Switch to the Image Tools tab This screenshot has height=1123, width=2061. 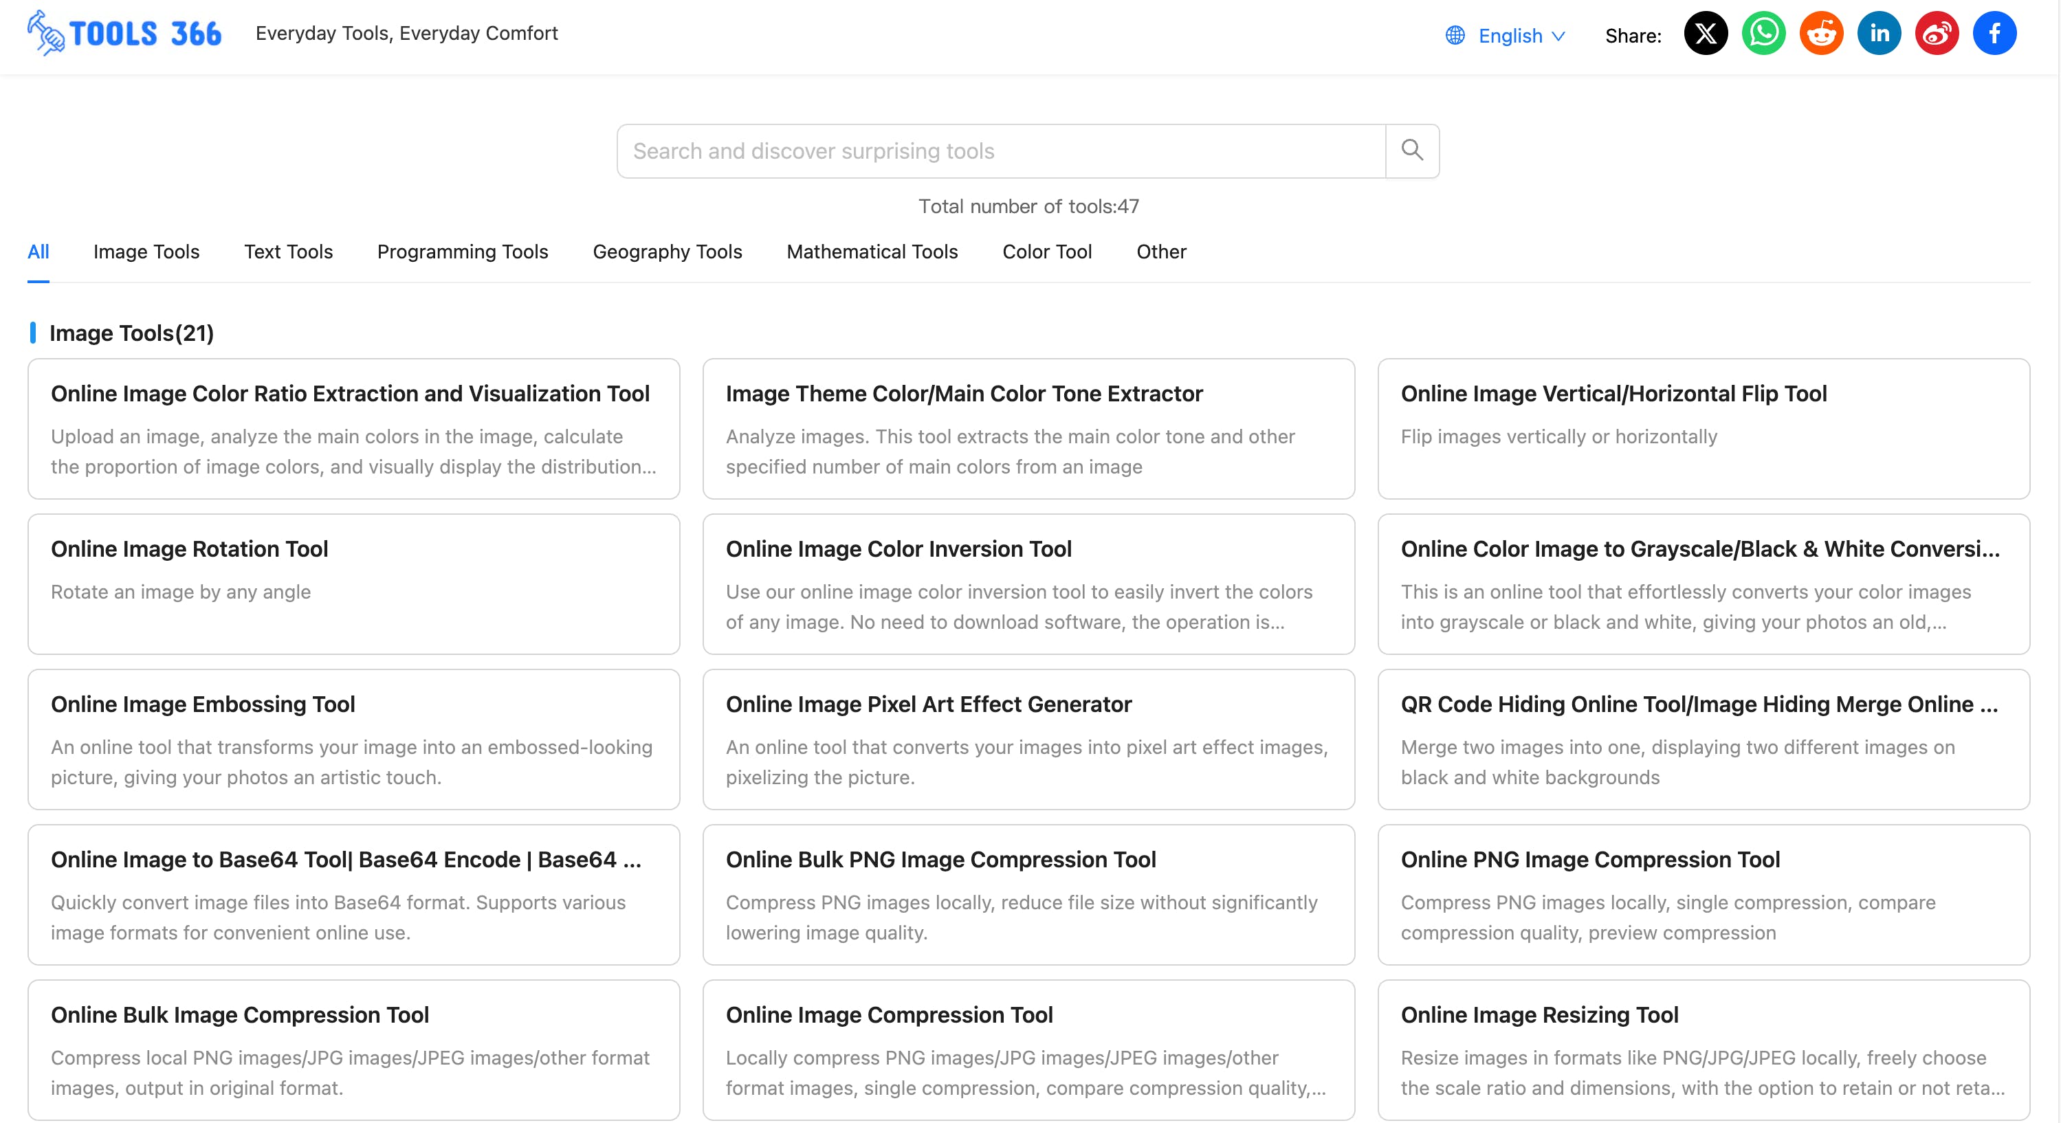coord(146,252)
